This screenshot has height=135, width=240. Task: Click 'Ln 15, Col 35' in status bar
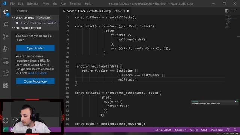(163, 130)
